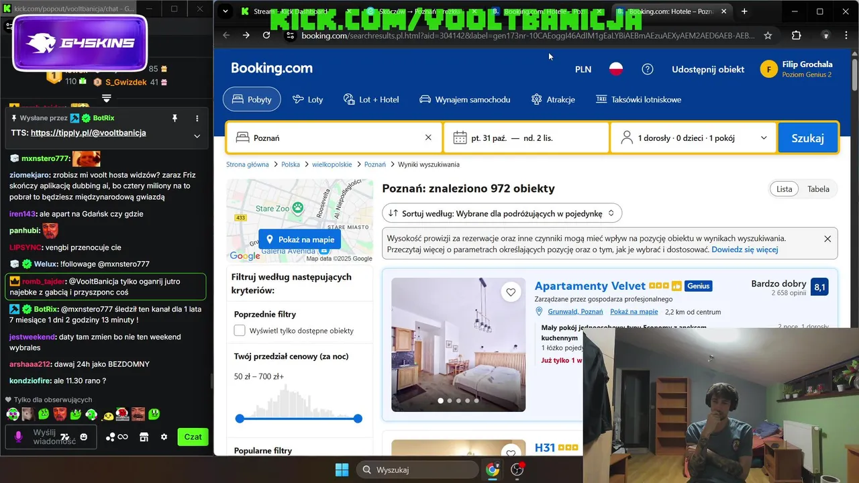Click the taskbar Wyszukaj search box
The height and width of the screenshot is (483, 859).
pyautogui.click(x=416, y=470)
